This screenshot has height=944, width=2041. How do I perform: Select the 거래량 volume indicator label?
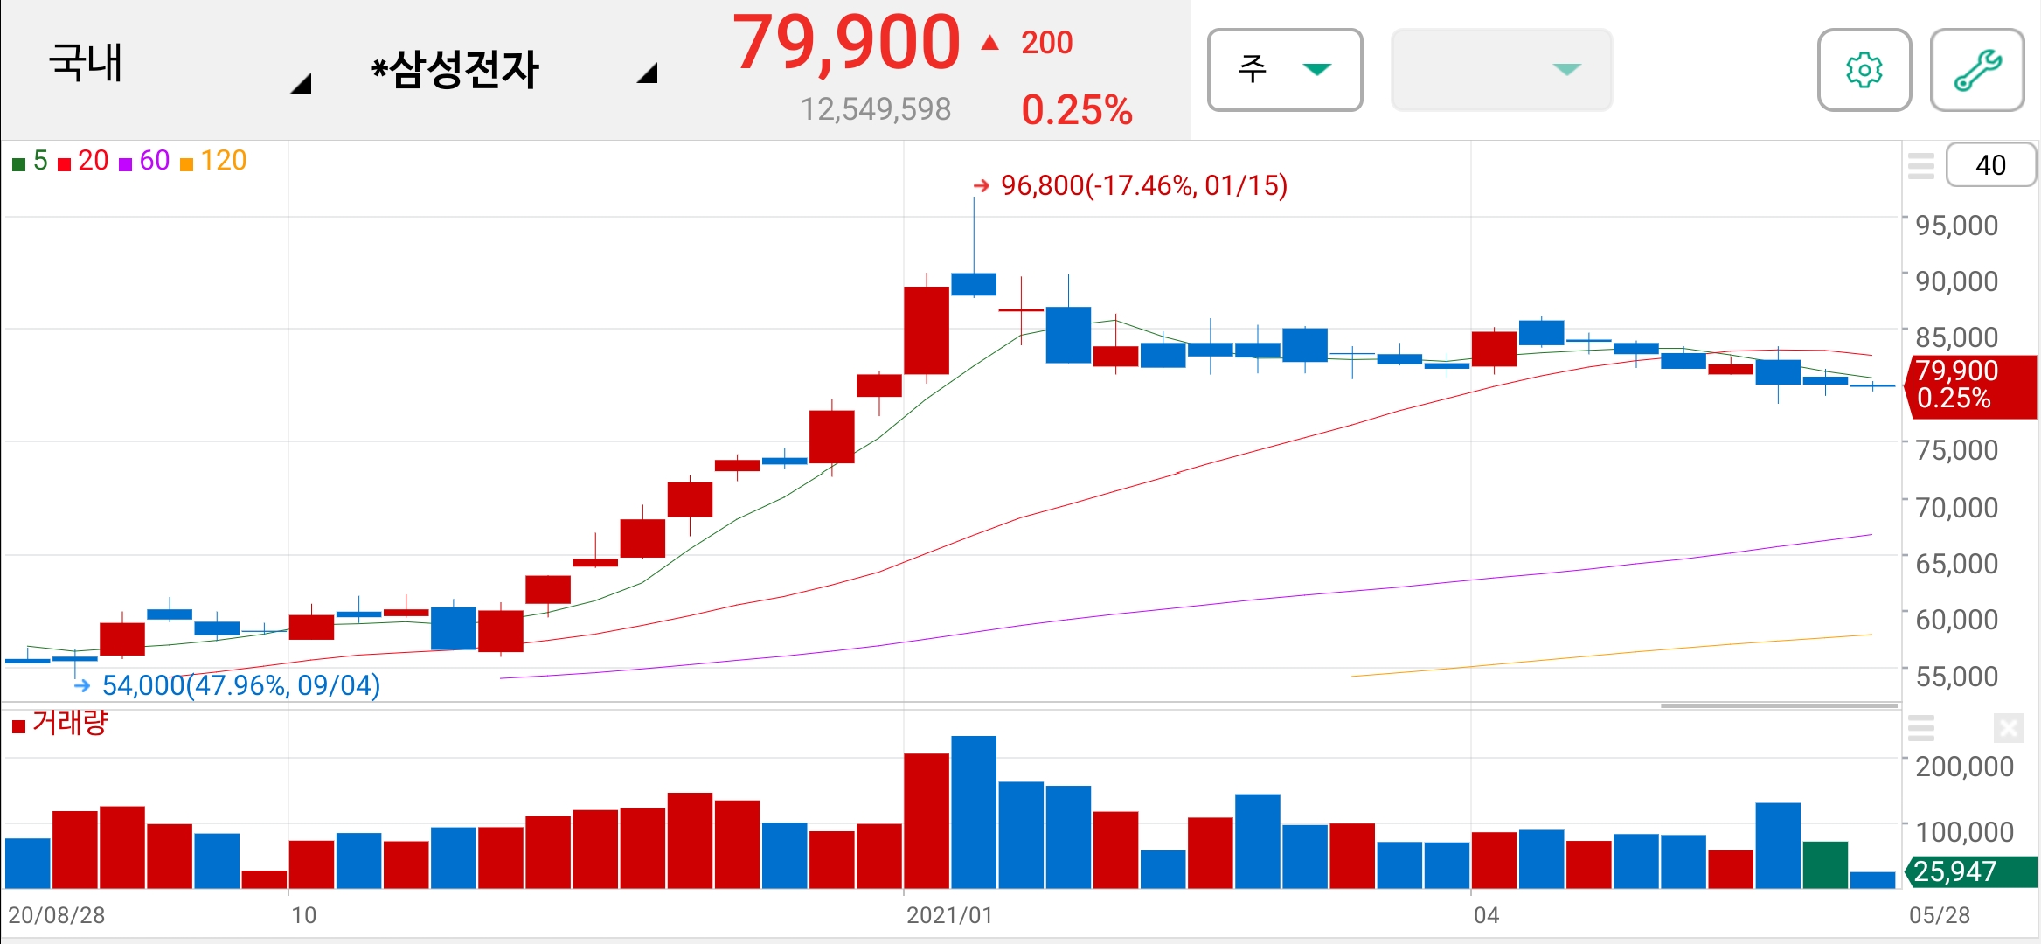(59, 724)
